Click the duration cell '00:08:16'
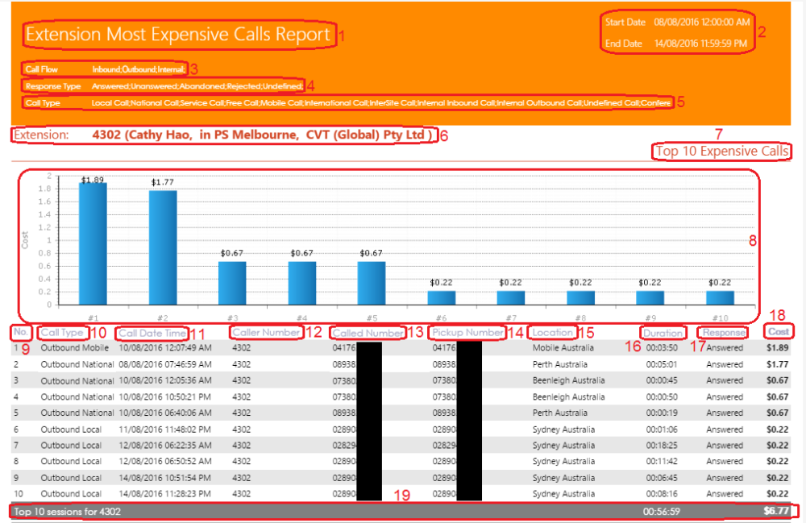The image size is (806, 523). click(662, 494)
